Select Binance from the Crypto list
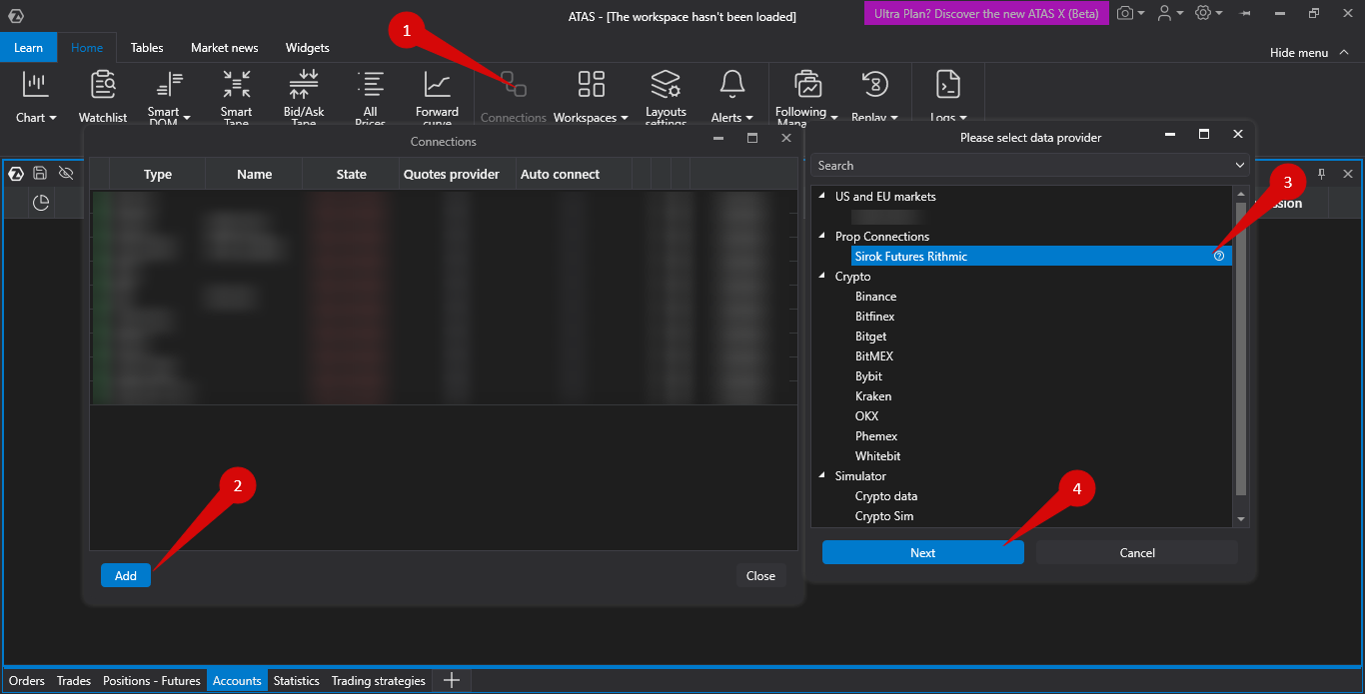 tap(875, 297)
